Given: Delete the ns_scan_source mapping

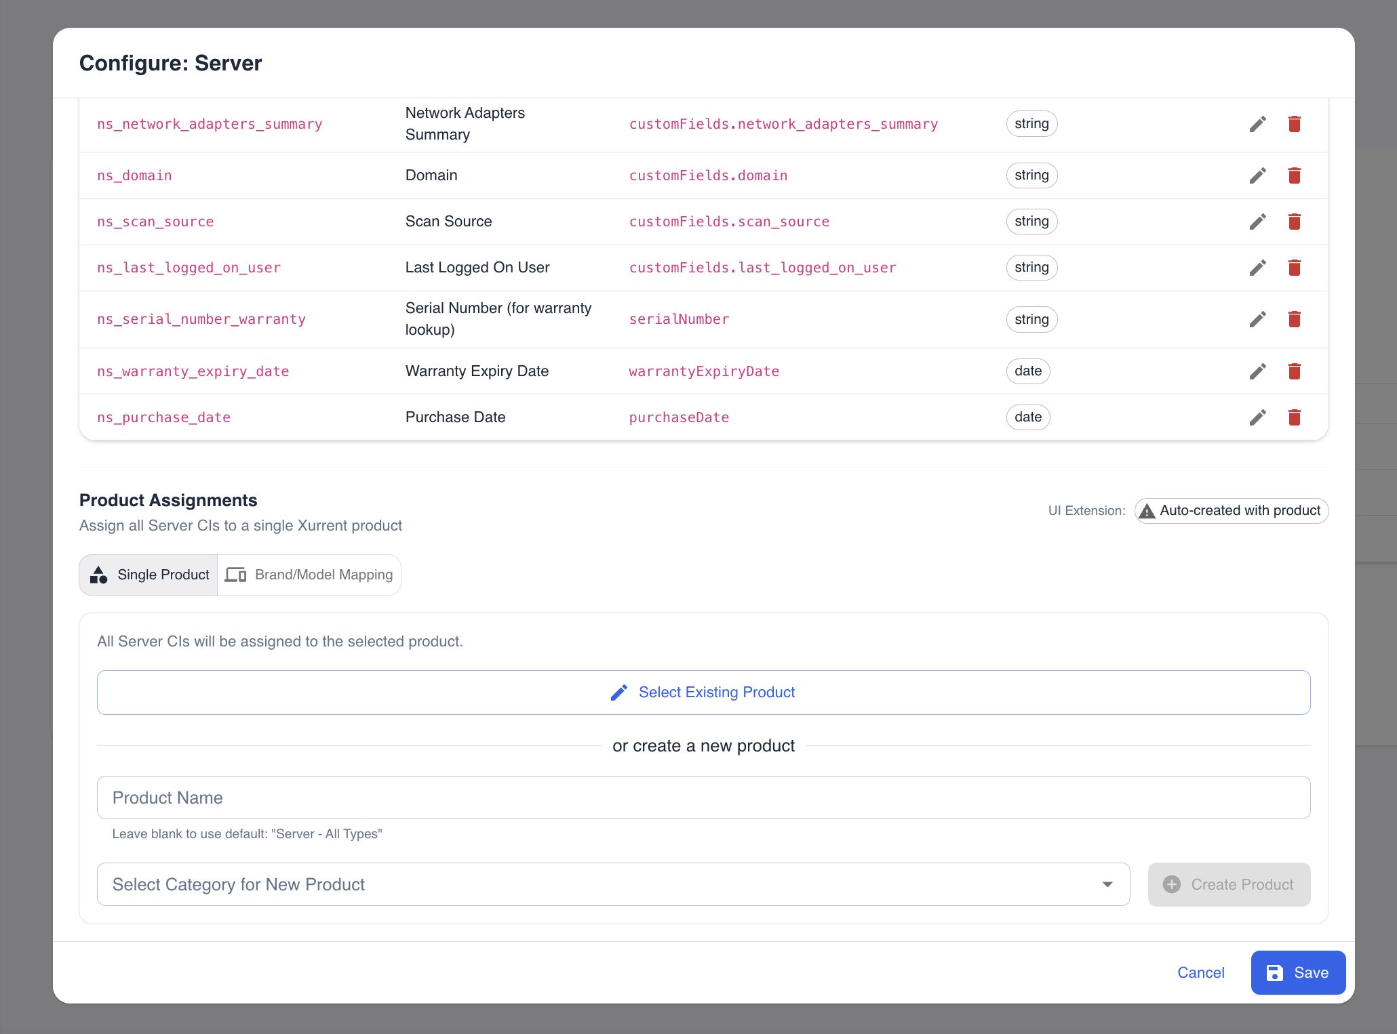Looking at the screenshot, I should click(x=1294, y=222).
